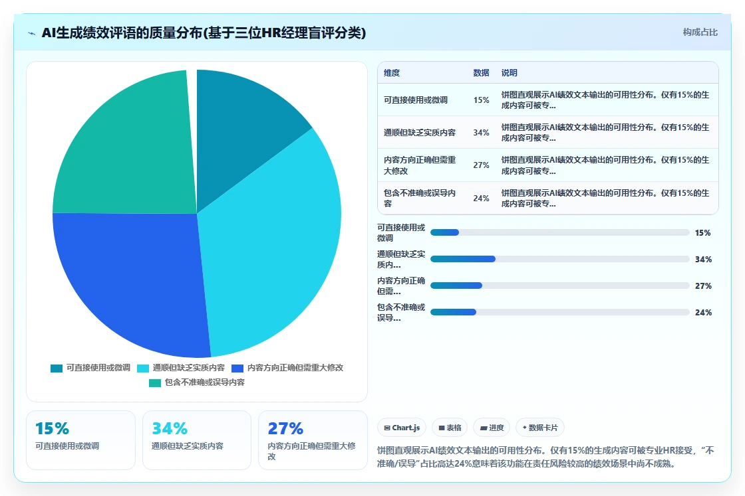This screenshot has height=496, width=745.
Task: Select the 表格 tag chip
Action: pos(450,428)
